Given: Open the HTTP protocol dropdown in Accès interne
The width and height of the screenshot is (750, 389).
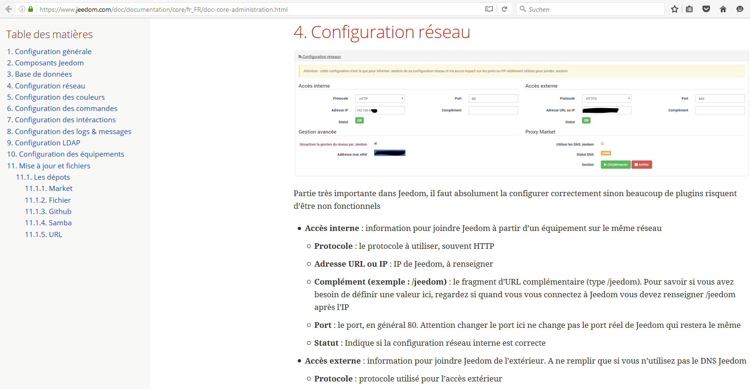Looking at the screenshot, I should click(380, 98).
